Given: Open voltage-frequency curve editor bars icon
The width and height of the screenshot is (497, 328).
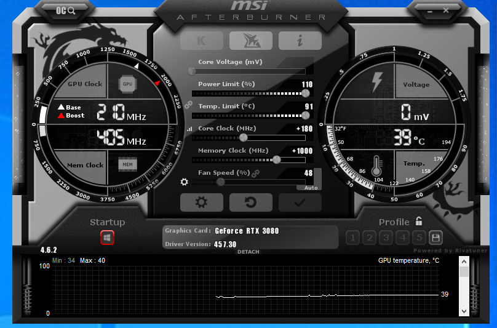Looking at the screenshot, I should pos(189,129).
